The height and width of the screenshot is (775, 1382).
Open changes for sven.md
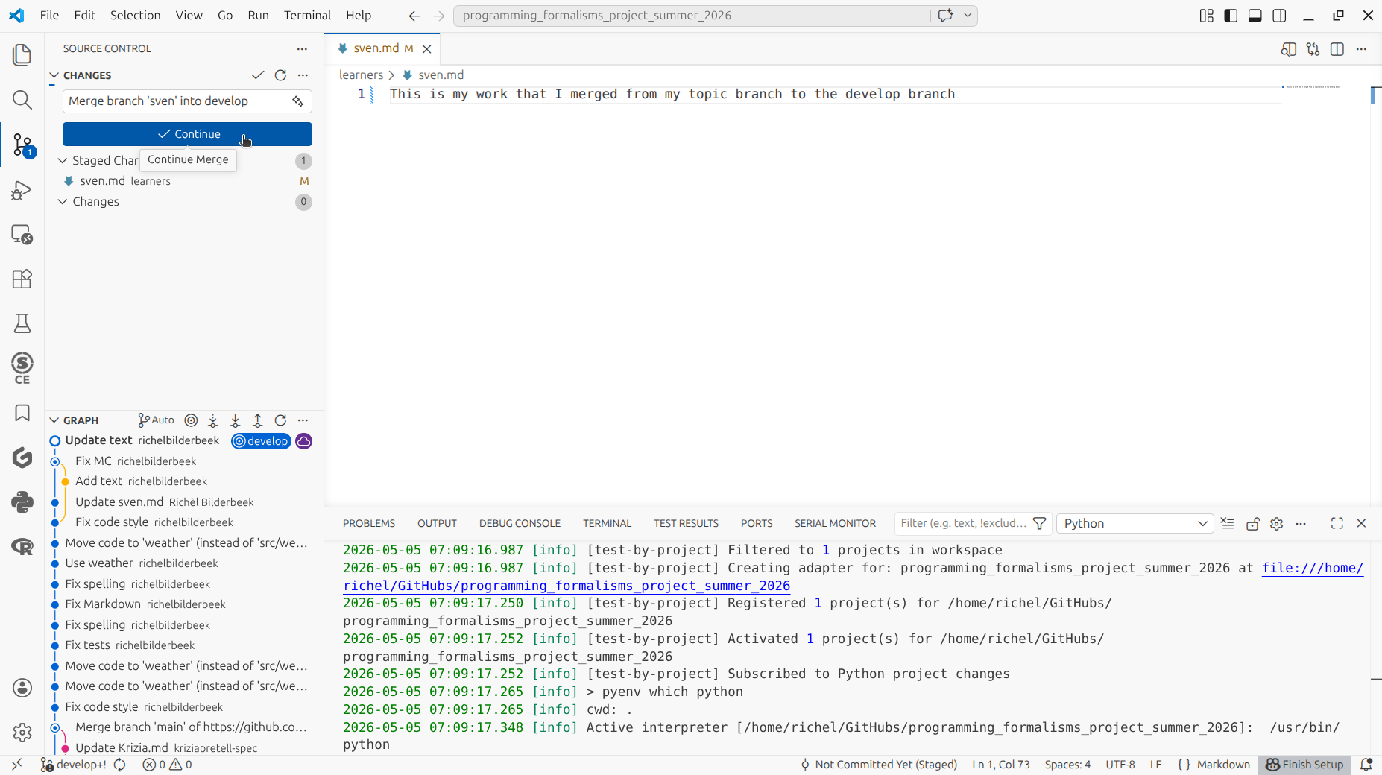click(1313, 49)
